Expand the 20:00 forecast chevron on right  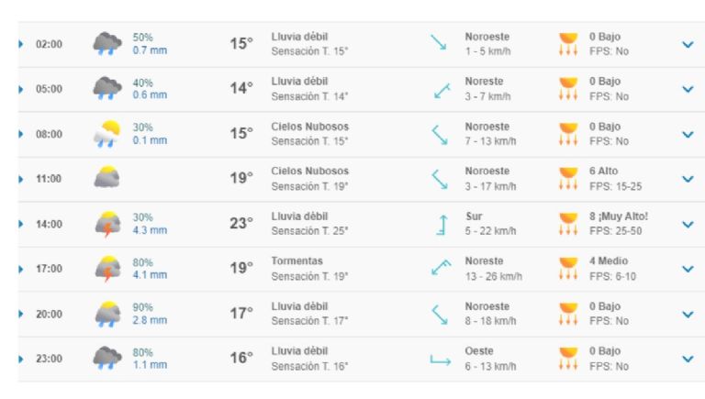[x=688, y=314]
